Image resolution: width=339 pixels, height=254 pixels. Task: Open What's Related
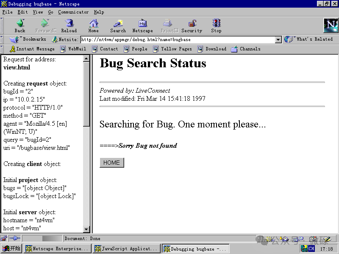pos(308,39)
